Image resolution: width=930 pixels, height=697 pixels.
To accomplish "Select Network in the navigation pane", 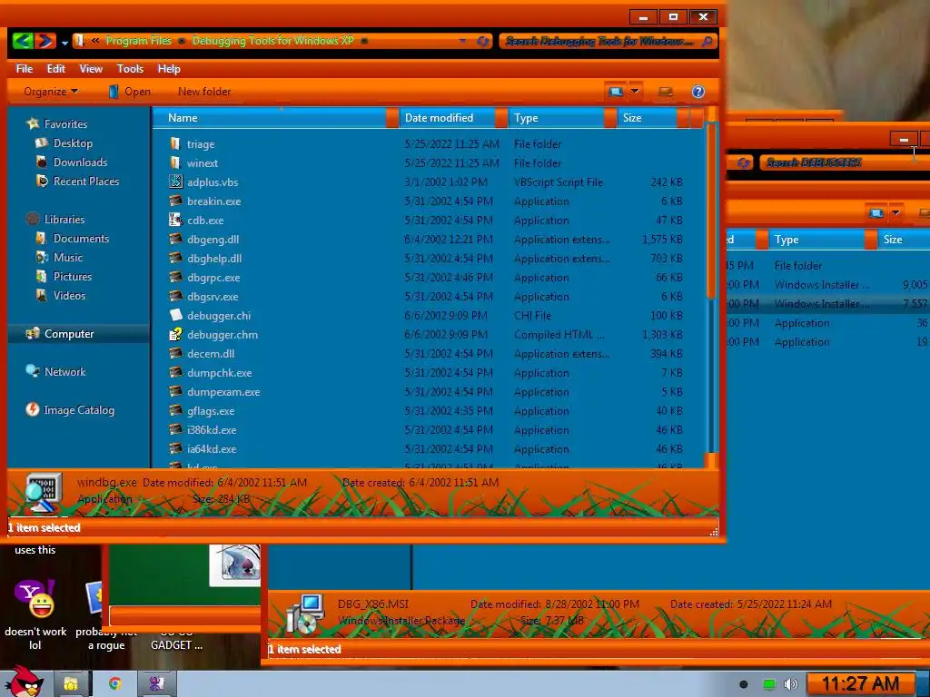I will click(64, 371).
